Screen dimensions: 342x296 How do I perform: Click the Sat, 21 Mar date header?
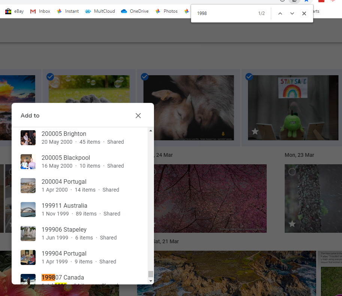[x=166, y=241]
